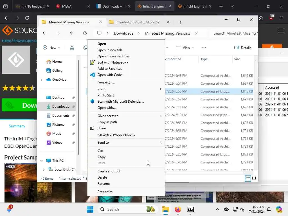Click the Cut scissors toolbar icon
This screenshot has width=288, height=216.
click(x=72, y=48)
